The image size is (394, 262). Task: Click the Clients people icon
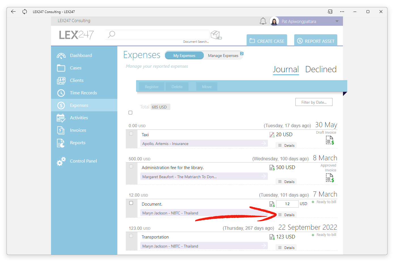tap(61, 80)
